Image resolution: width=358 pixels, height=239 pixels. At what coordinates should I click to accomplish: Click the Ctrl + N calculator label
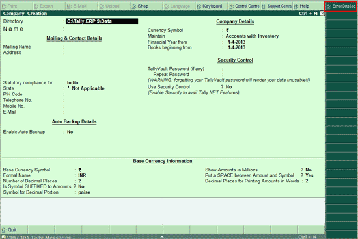(x=307, y=237)
